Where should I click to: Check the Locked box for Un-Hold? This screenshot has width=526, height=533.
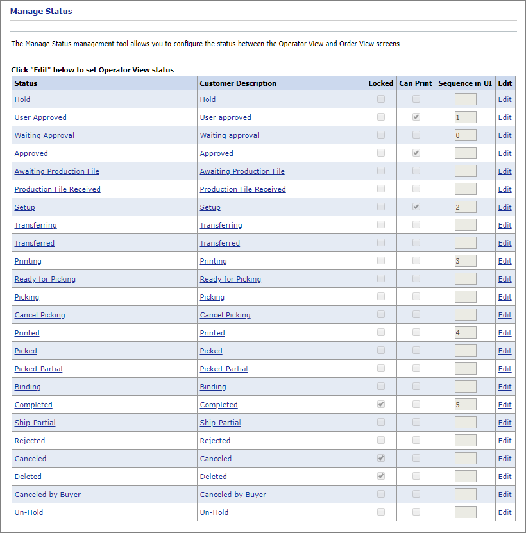click(381, 512)
